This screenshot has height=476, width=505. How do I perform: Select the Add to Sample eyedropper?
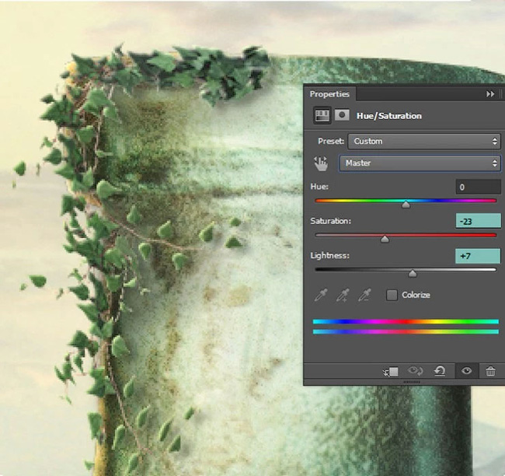pyautogui.click(x=343, y=295)
